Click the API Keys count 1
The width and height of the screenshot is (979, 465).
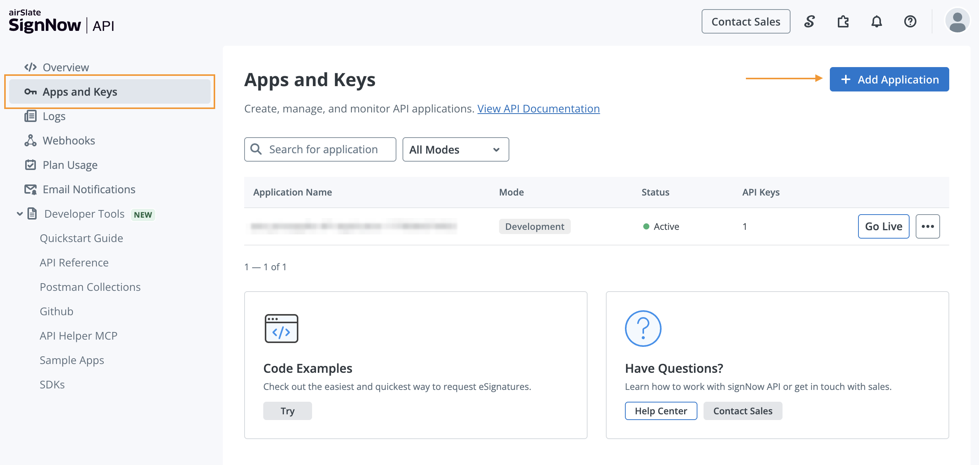tap(744, 226)
